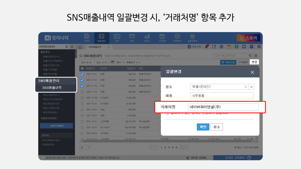Click the company switch arrows icon

(x=66, y=47)
